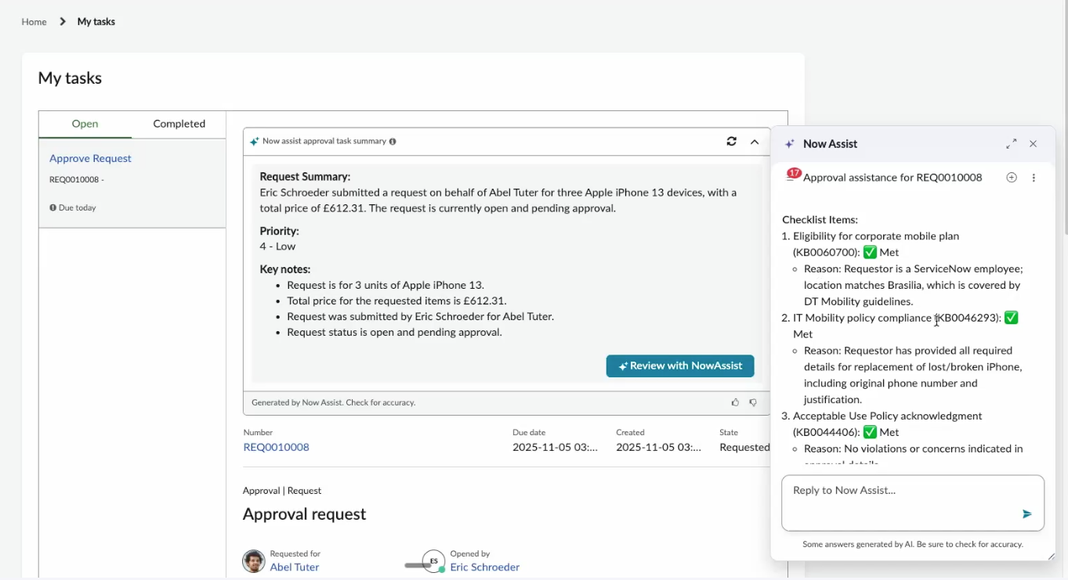Expand the Now Assist panel to full size
The height and width of the screenshot is (580, 1068).
(1012, 144)
